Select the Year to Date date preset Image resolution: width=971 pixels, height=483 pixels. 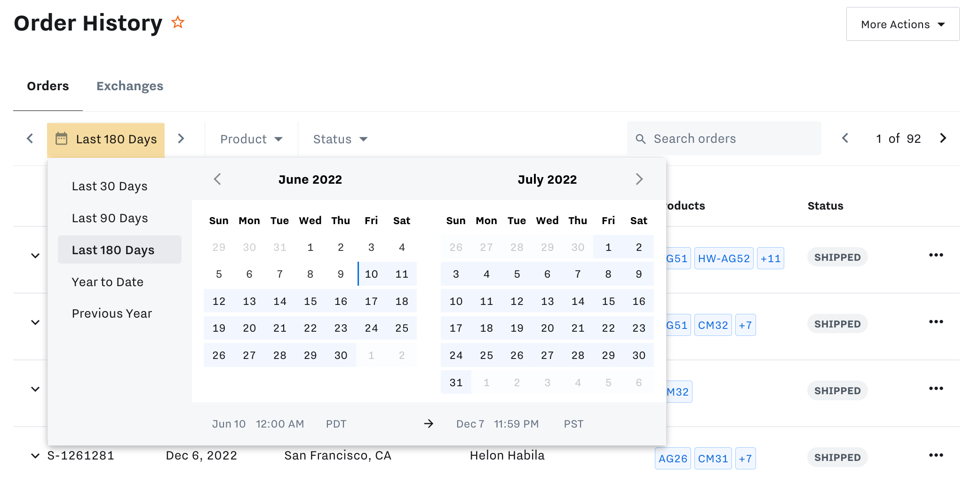(x=107, y=281)
